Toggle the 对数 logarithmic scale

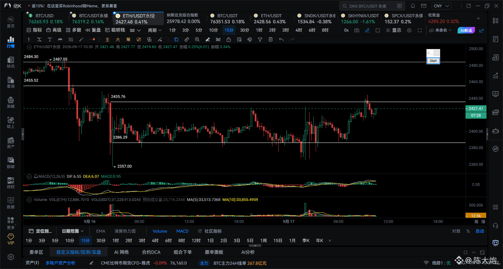pos(456,231)
